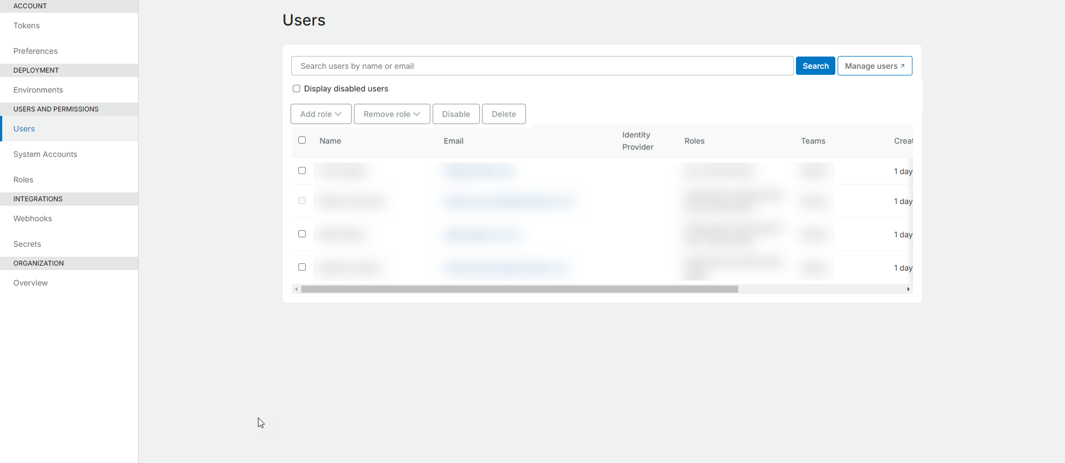Expand the Add role dropdown
The height and width of the screenshot is (463, 1065).
pyautogui.click(x=321, y=114)
